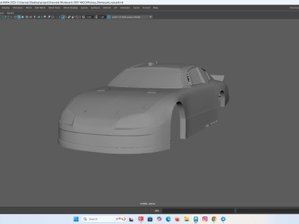Image resolution: width=299 pixels, height=224 pixels.
Task: Open Microsoft Store from taskbar
Action: [x=150, y=219]
